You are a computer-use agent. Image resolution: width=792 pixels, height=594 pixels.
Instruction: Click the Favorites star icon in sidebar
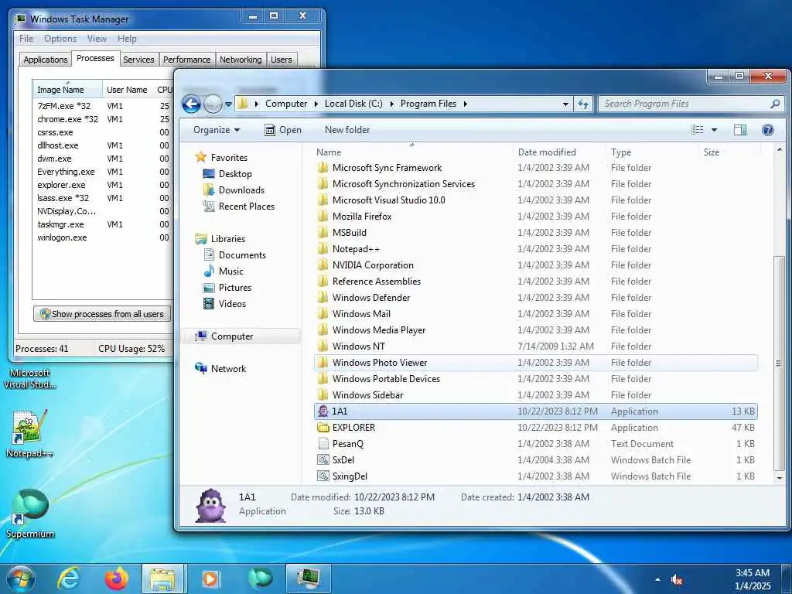(201, 157)
